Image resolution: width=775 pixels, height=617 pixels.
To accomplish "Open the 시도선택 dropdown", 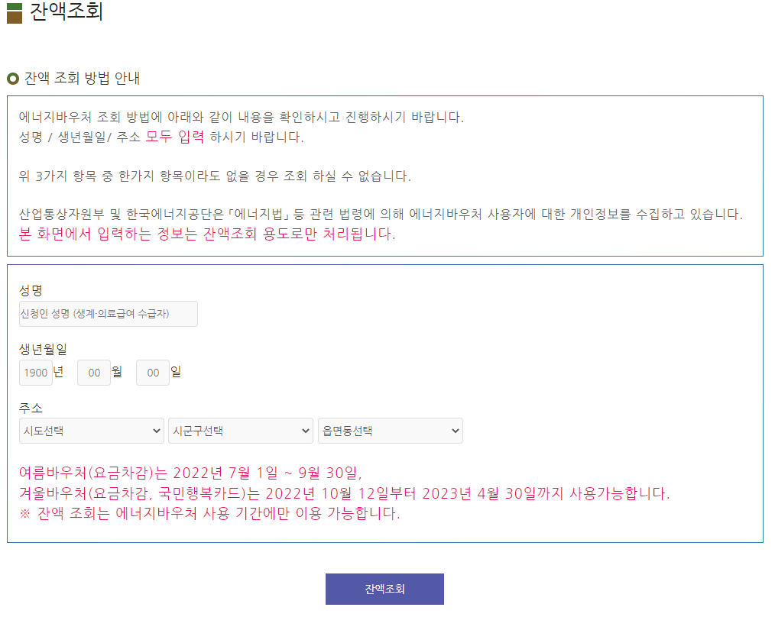I will (x=91, y=431).
